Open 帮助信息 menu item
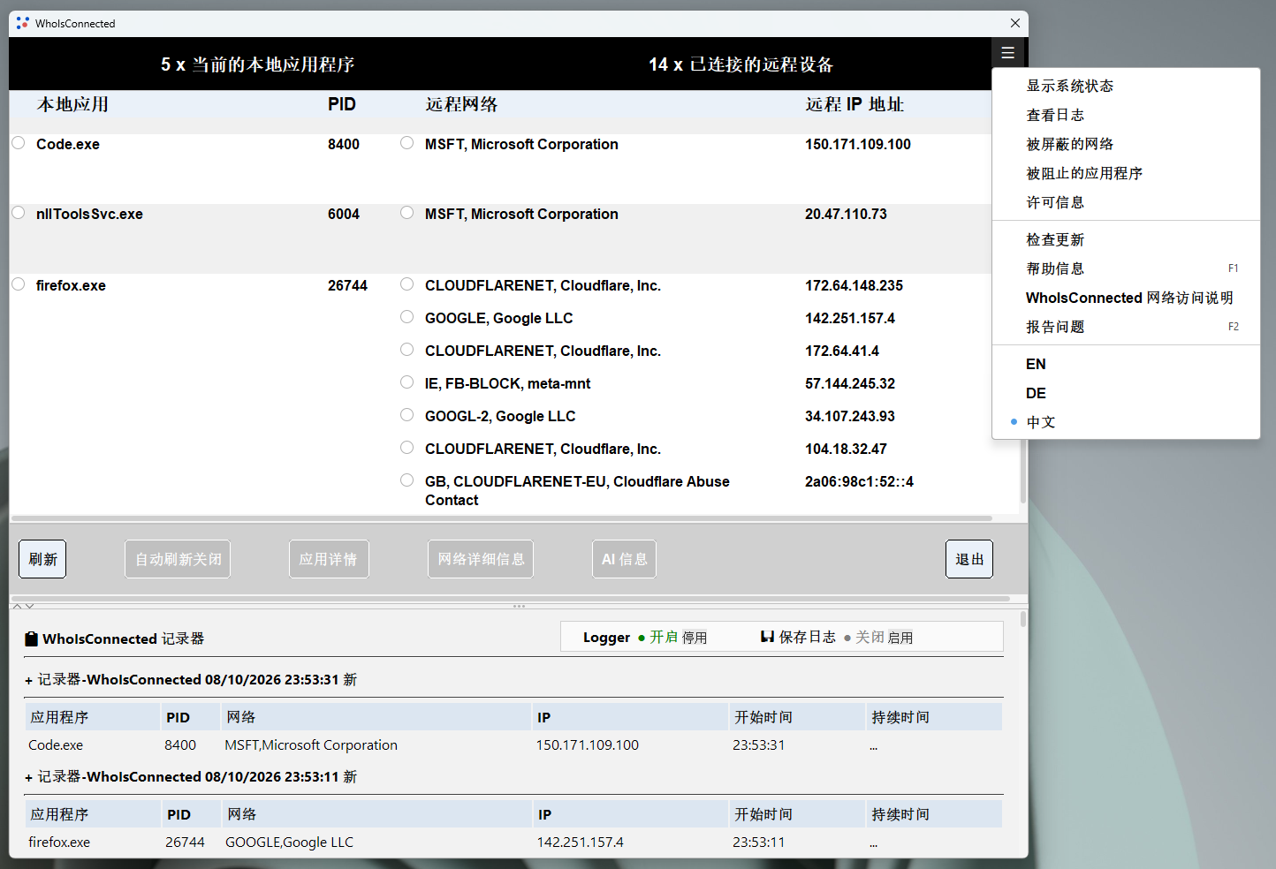 point(1126,268)
